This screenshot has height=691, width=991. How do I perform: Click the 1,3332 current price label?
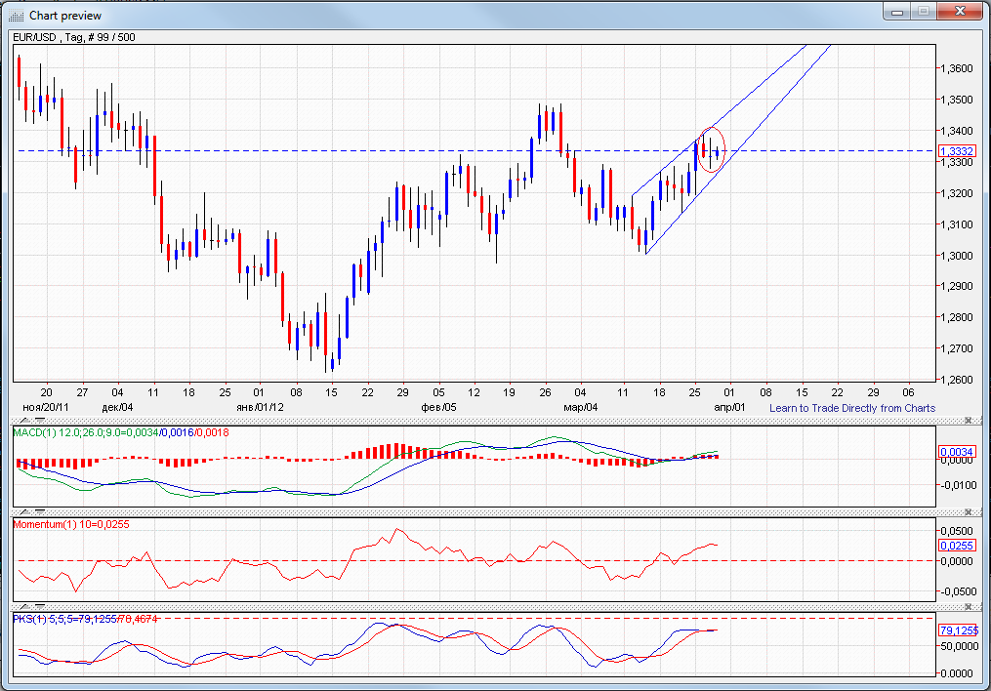tap(958, 151)
